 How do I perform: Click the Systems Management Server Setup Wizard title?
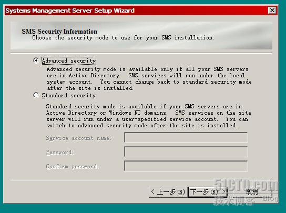70,11
